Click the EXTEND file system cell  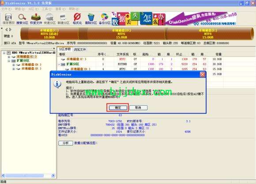pos(122,64)
